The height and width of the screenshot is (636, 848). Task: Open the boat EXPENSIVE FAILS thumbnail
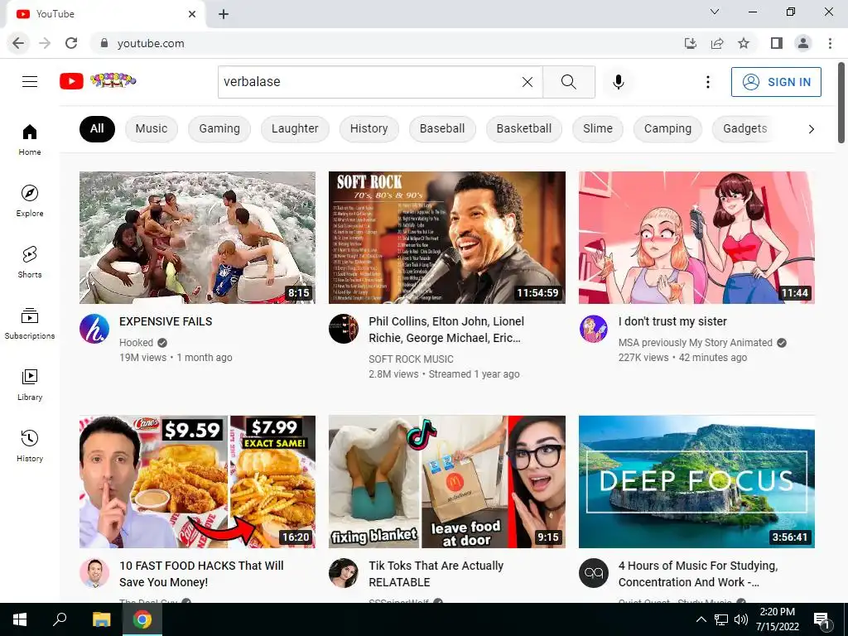(197, 238)
